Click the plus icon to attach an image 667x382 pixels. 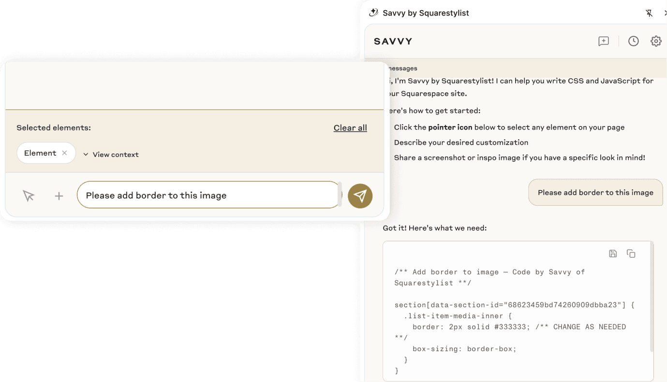[x=59, y=196]
